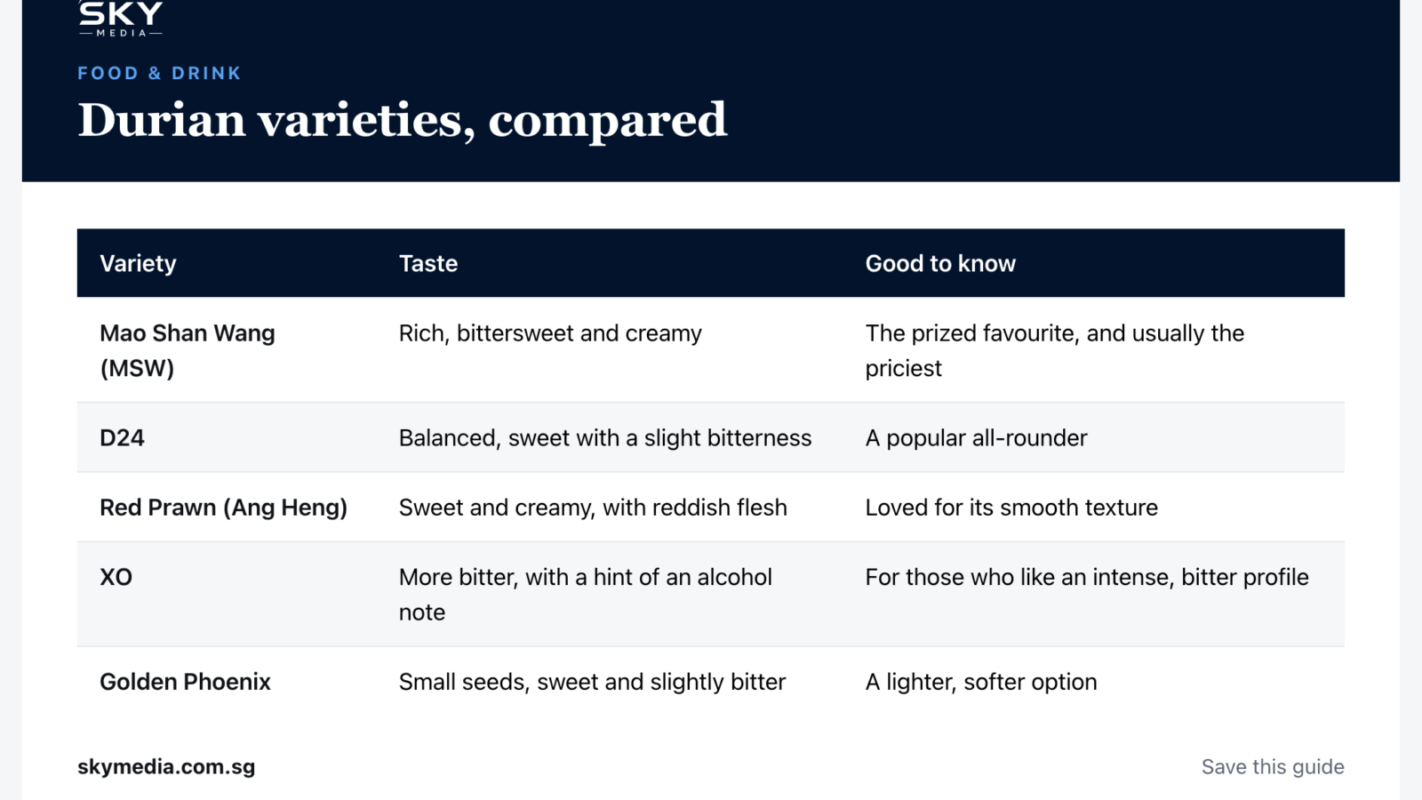The height and width of the screenshot is (800, 1422).
Task: Click the D24 variety cell
Action: click(122, 437)
